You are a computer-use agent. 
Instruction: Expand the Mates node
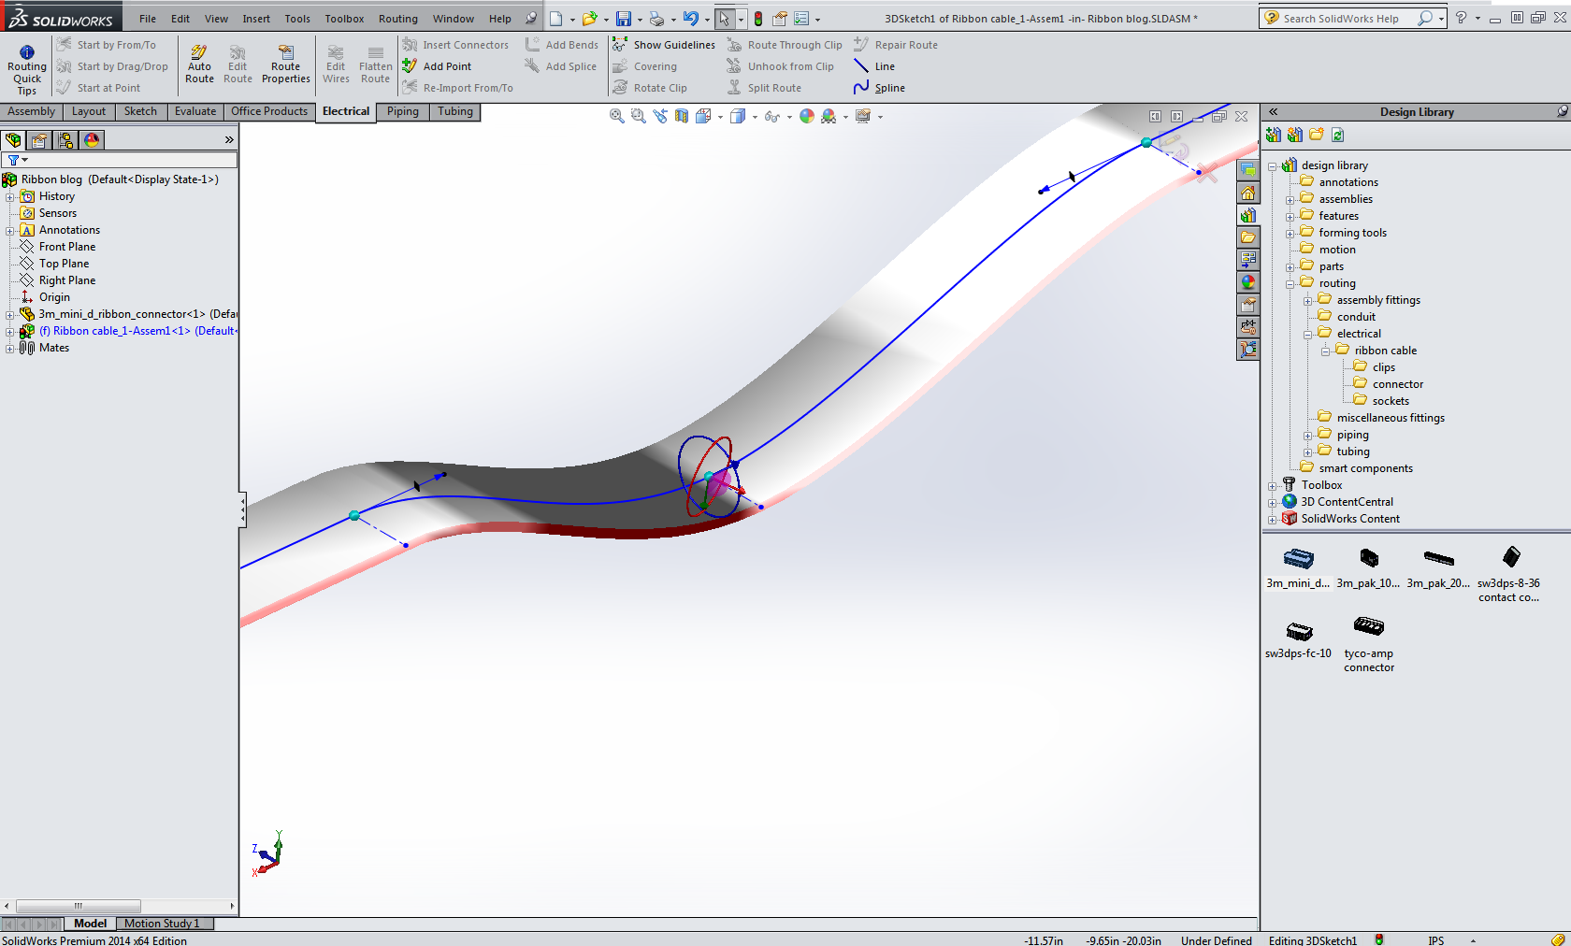(9, 348)
